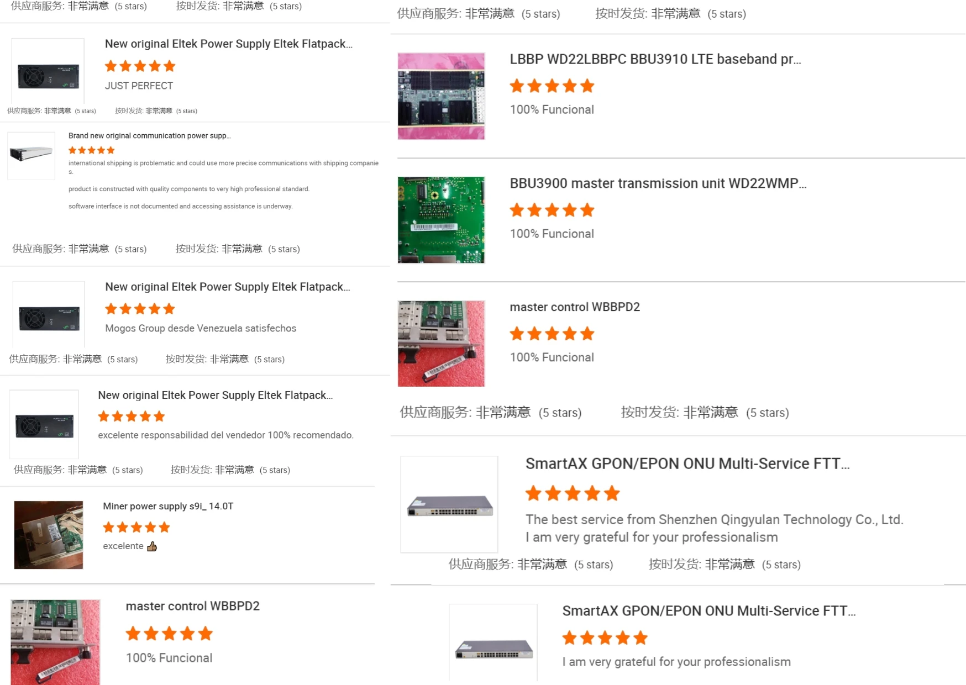The width and height of the screenshot is (966, 685).
Task: Click the SmartAX ONU thumbnail beside Shenzhen Qingyulan review
Action: tap(449, 504)
